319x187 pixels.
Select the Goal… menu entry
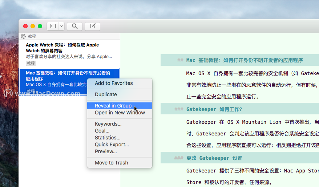pyautogui.click(x=120, y=131)
